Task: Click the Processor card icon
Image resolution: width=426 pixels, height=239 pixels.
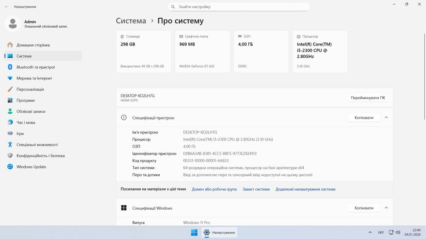Action: (x=299, y=36)
